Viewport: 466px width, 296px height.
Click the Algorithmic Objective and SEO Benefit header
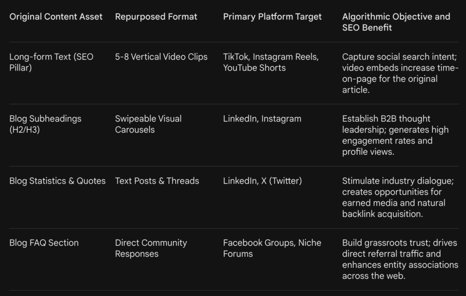[x=396, y=22]
